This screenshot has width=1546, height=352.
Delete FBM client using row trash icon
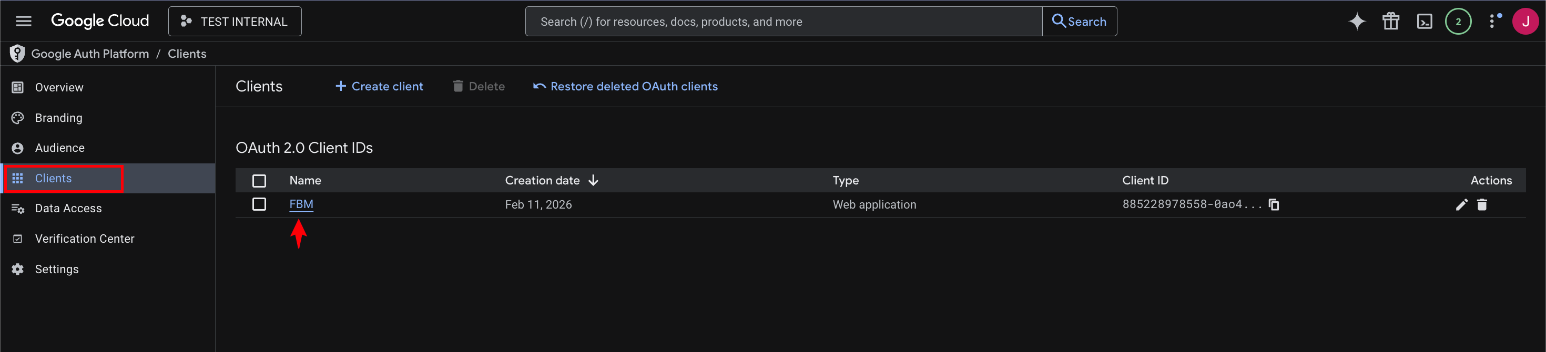click(x=1482, y=204)
